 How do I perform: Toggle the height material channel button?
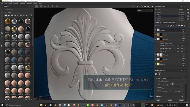pos(170,100)
